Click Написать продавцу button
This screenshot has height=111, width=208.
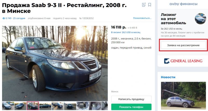click(x=131, y=99)
